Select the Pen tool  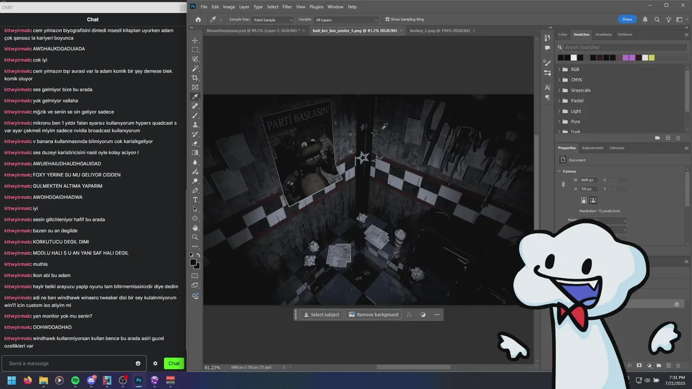(195, 190)
